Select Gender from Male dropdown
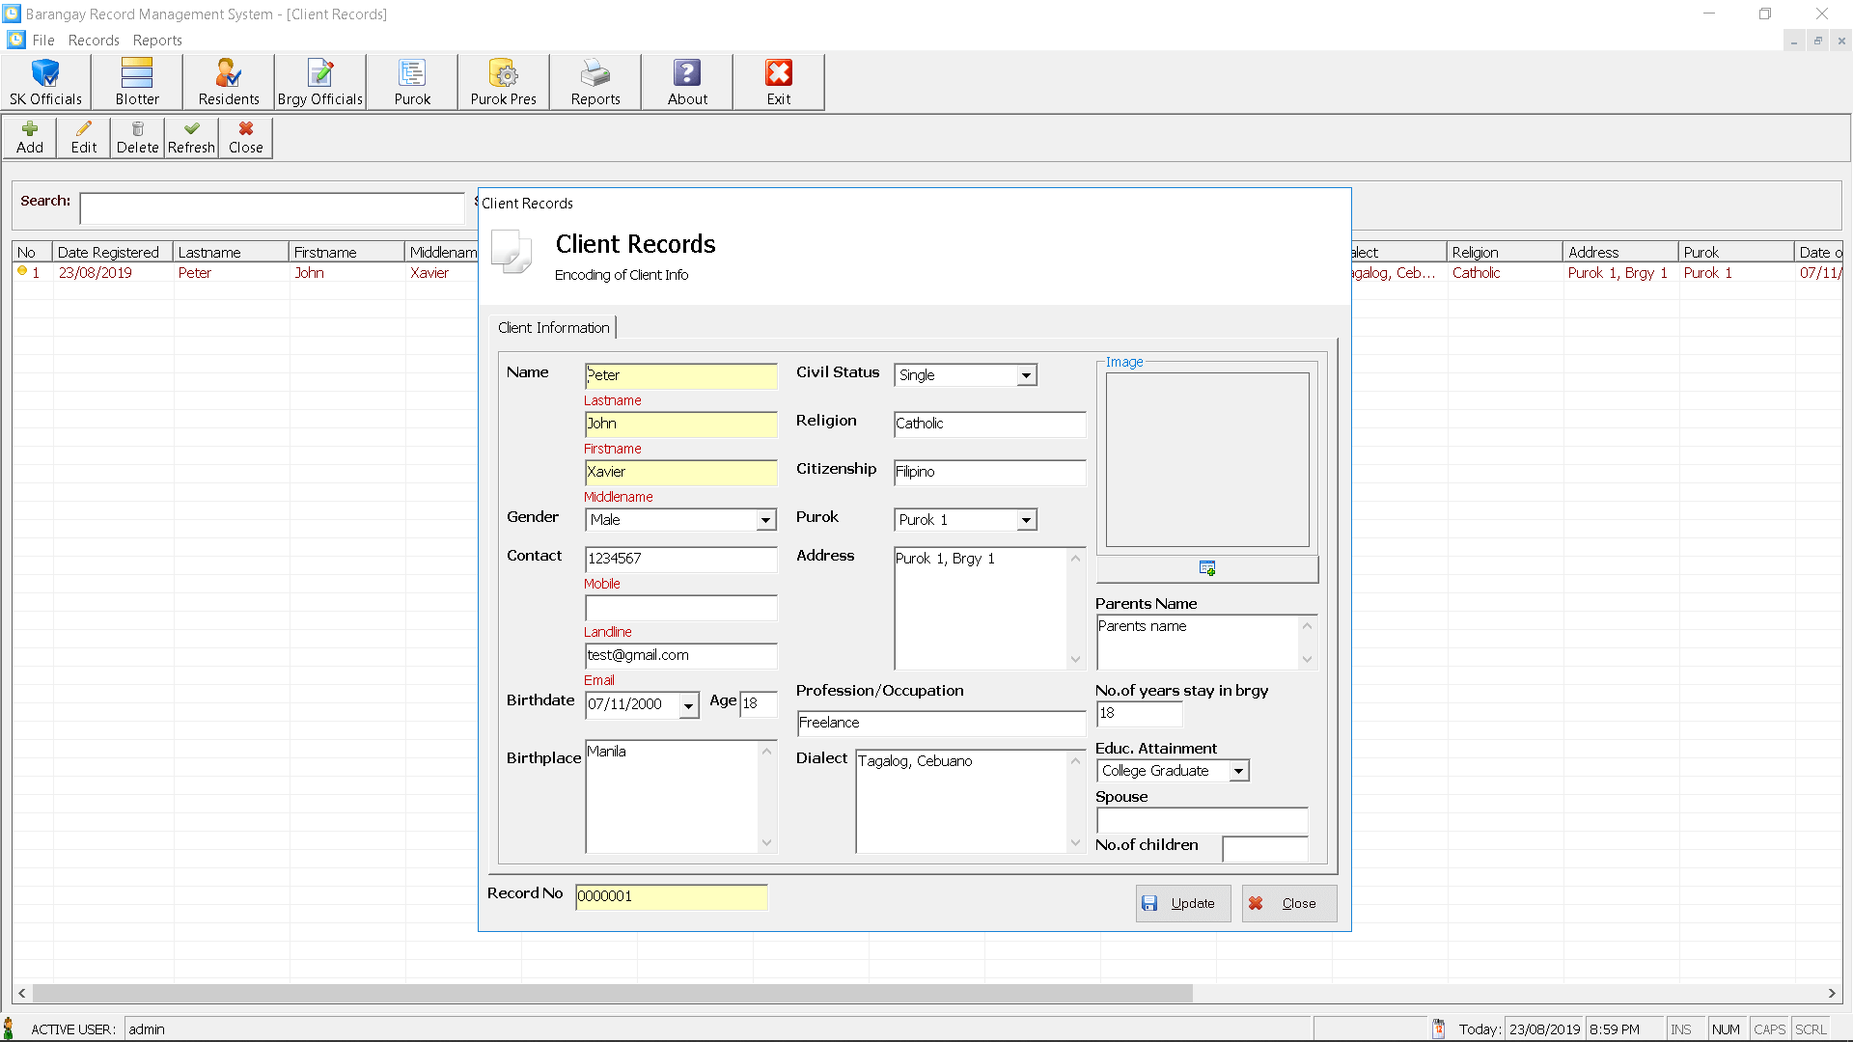 767,519
